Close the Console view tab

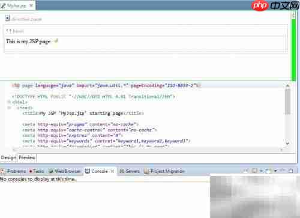coord(112,171)
